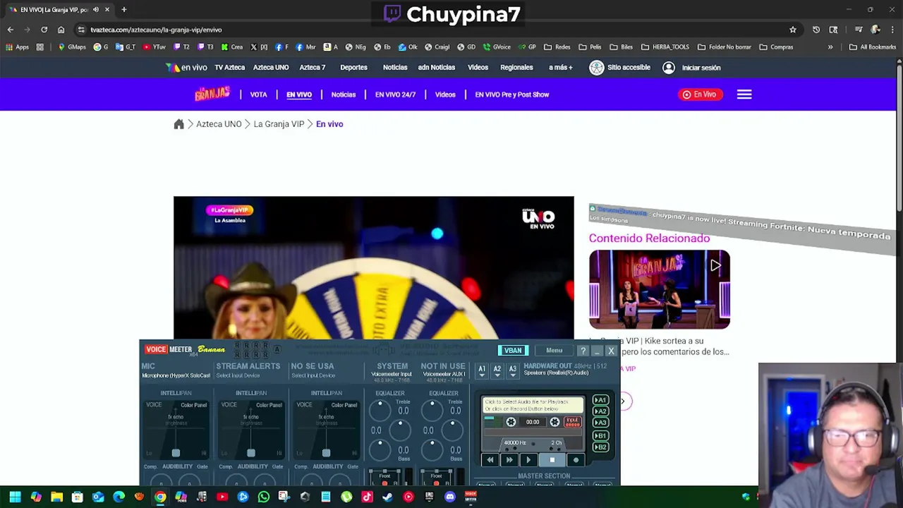Click the La Granja VIP logo
Image resolution: width=903 pixels, height=508 pixels.
click(x=212, y=94)
